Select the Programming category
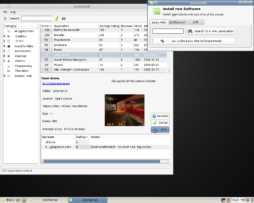Screen dimensions: 254x203 [x=23, y=66]
